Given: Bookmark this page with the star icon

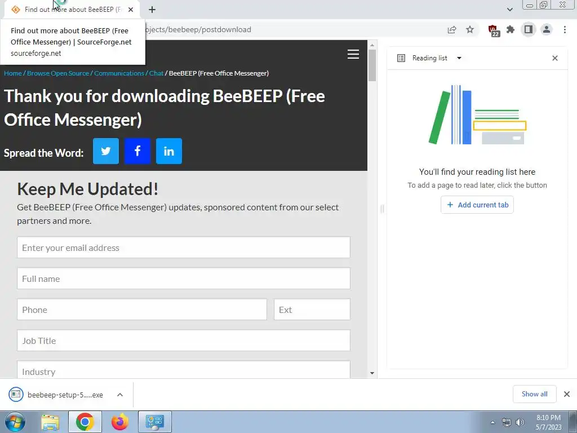Looking at the screenshot, I should click(470, 29).
